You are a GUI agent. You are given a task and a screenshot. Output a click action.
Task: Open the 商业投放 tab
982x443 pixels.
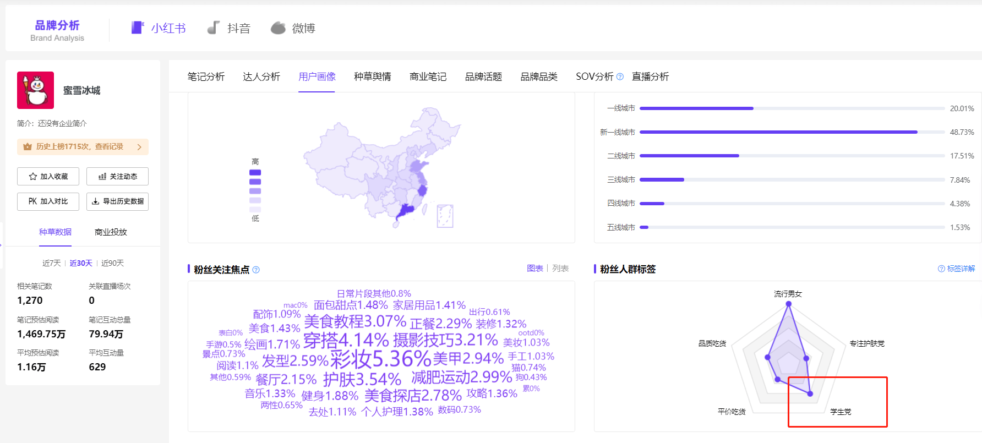(x=111, y=232)
